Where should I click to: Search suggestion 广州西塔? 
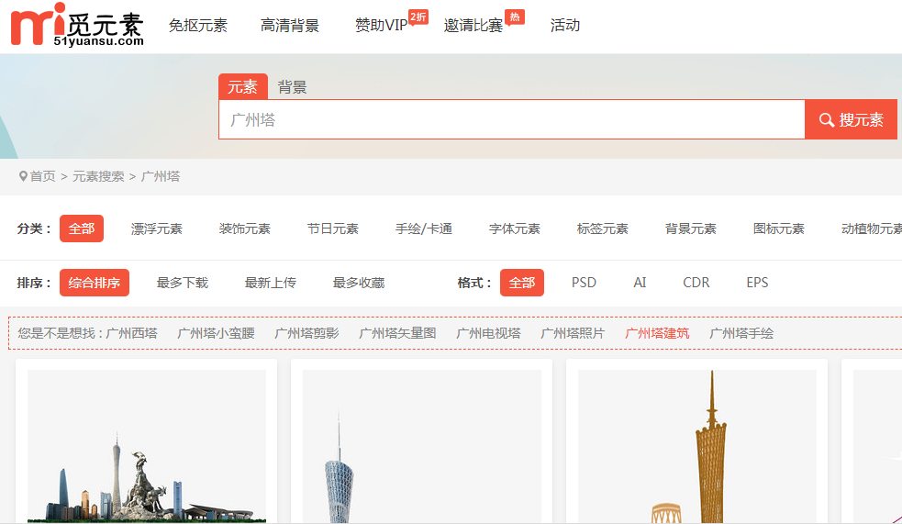point(132,333)
